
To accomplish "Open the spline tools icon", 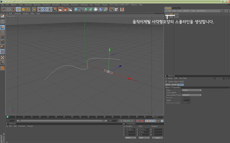I will [81, 10].
